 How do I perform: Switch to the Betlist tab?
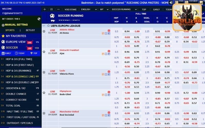tap(30, 30)
